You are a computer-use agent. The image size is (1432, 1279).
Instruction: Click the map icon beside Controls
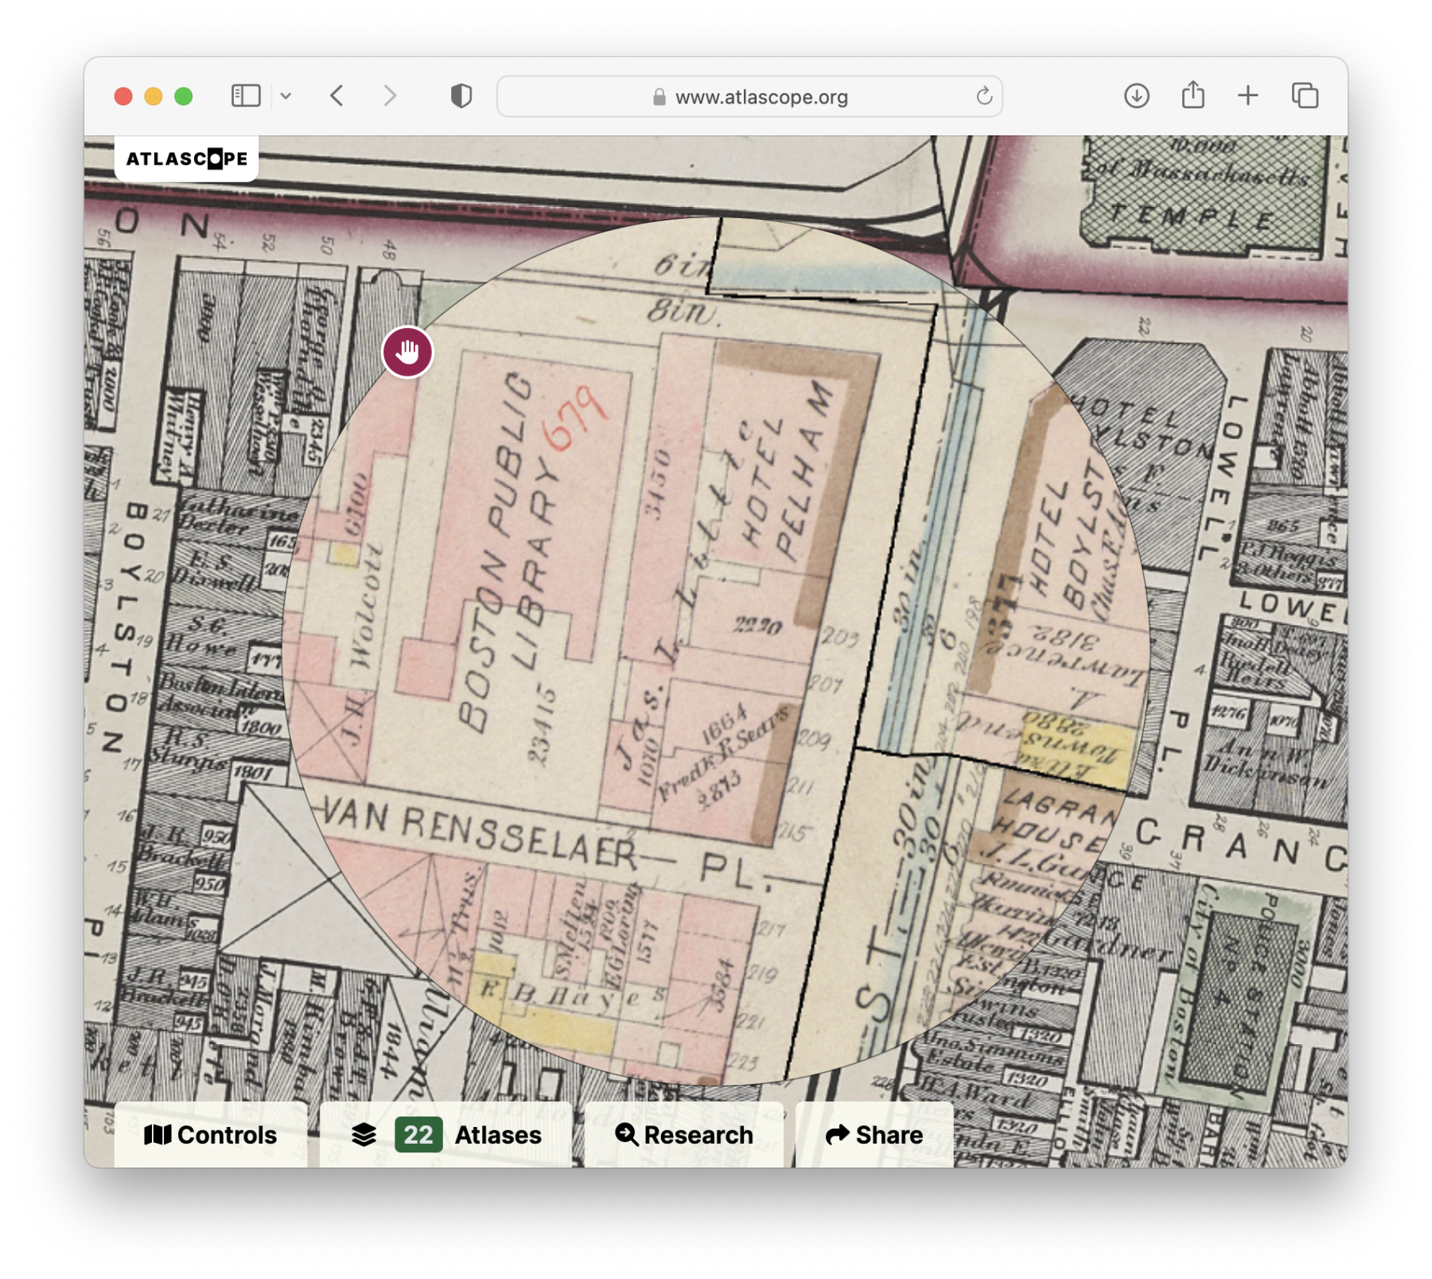[x=158, y=1135]
